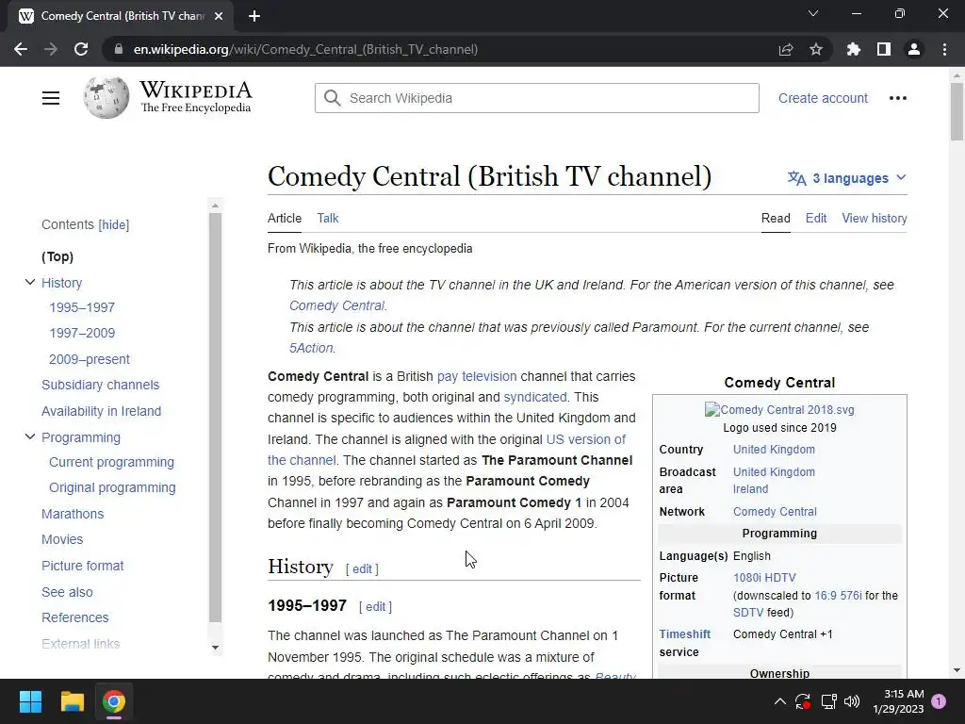
Task: Toggle the browser side panel icon
Action: tap(884, 49)
